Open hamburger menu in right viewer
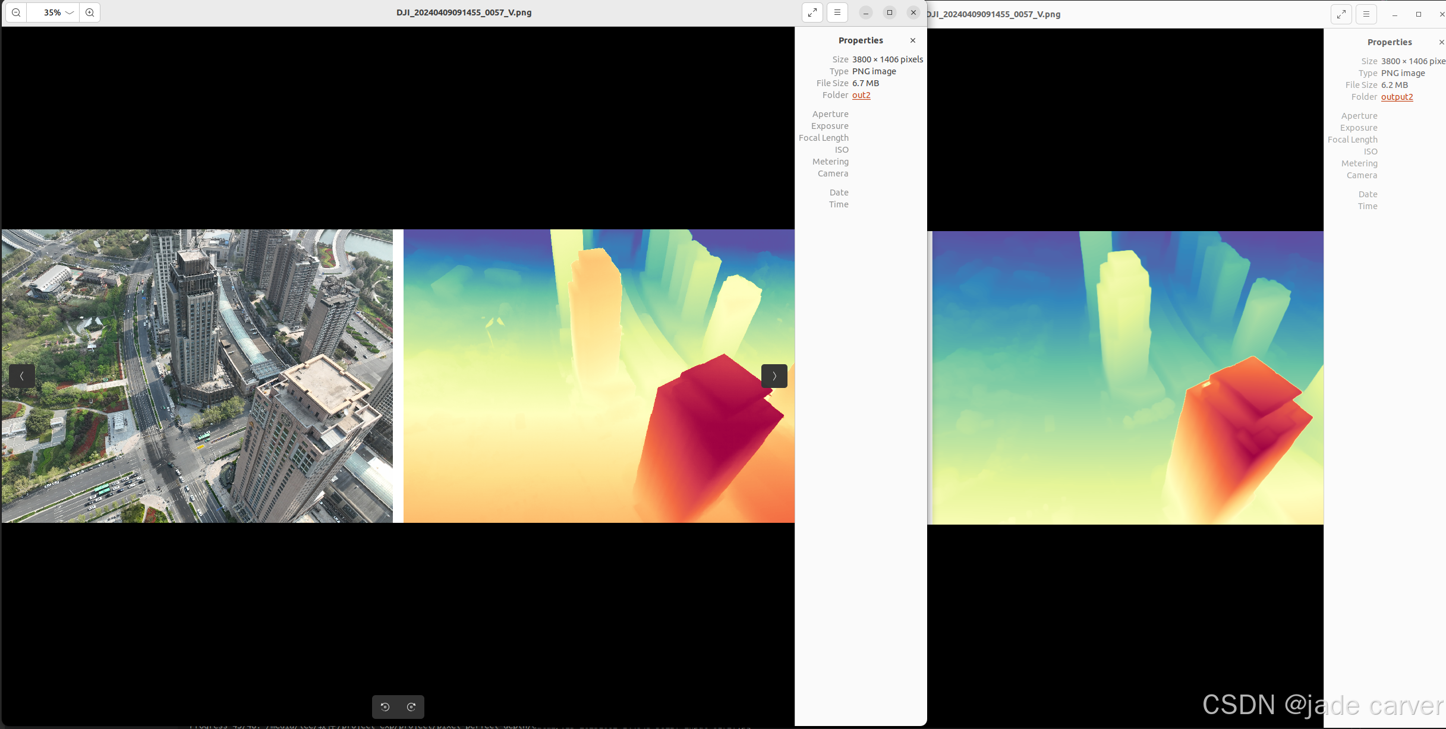This screenshot has width=1446, height=729. [1366, 14]
